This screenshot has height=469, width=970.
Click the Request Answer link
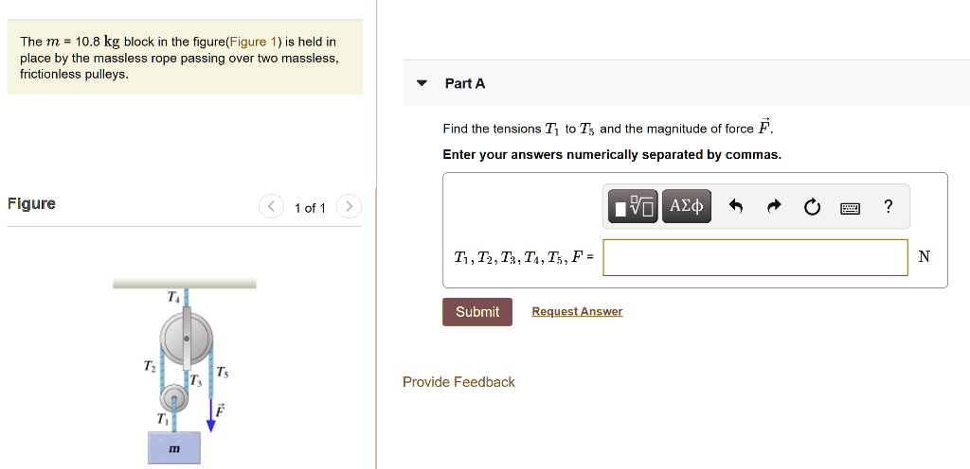coord(577,312)
